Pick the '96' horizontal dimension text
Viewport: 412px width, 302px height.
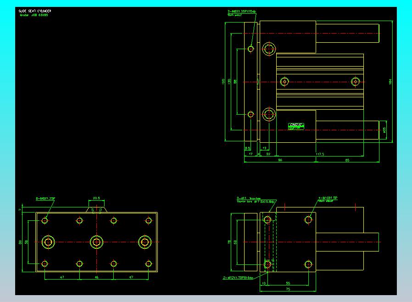click(280, 160)
